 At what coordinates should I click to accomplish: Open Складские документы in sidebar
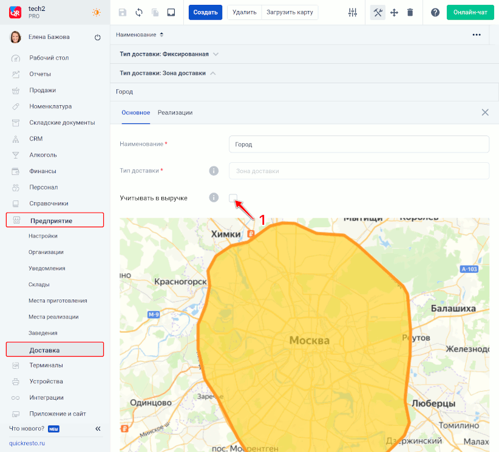click(62, 123)
